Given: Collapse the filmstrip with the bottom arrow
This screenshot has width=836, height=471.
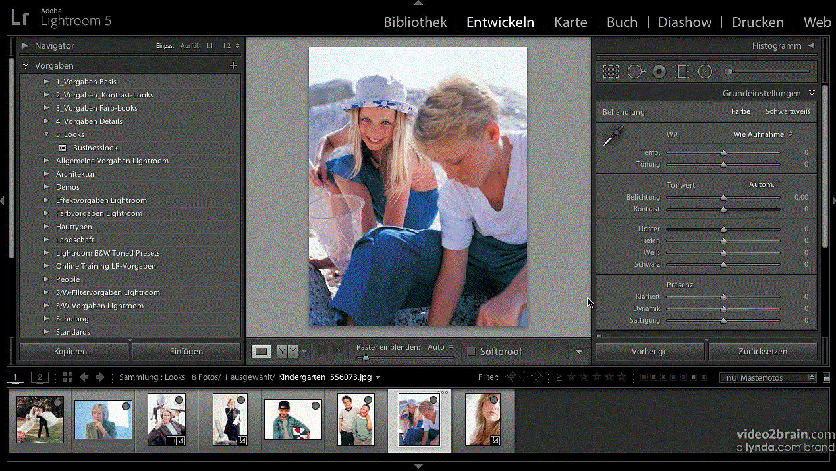Looking at the screenshot, I should [x=418, y=466].
